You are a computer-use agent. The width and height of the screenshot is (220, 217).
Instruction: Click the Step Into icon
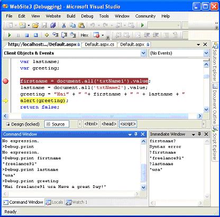coord(56,35)
